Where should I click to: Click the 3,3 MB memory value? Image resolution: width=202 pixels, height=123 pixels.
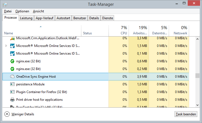pyautogui.click(x=142, y=38)
